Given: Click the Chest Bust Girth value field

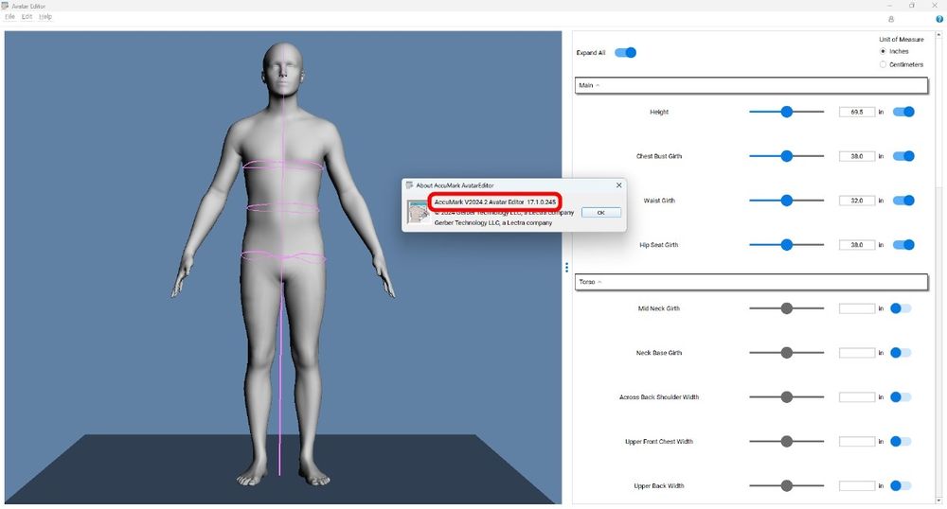Looking at the screenshot, I should click(x=857, y=156).
